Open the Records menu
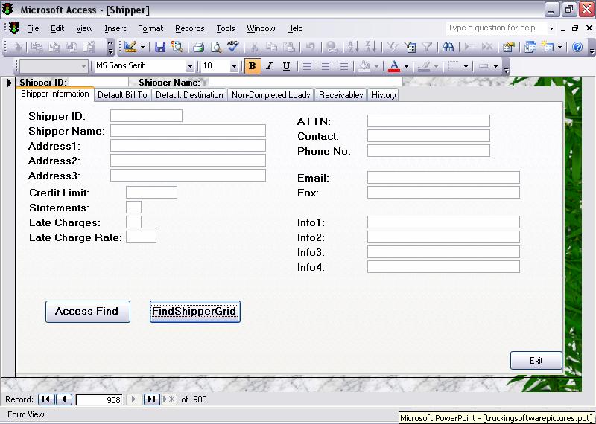 tap(189, 28)
